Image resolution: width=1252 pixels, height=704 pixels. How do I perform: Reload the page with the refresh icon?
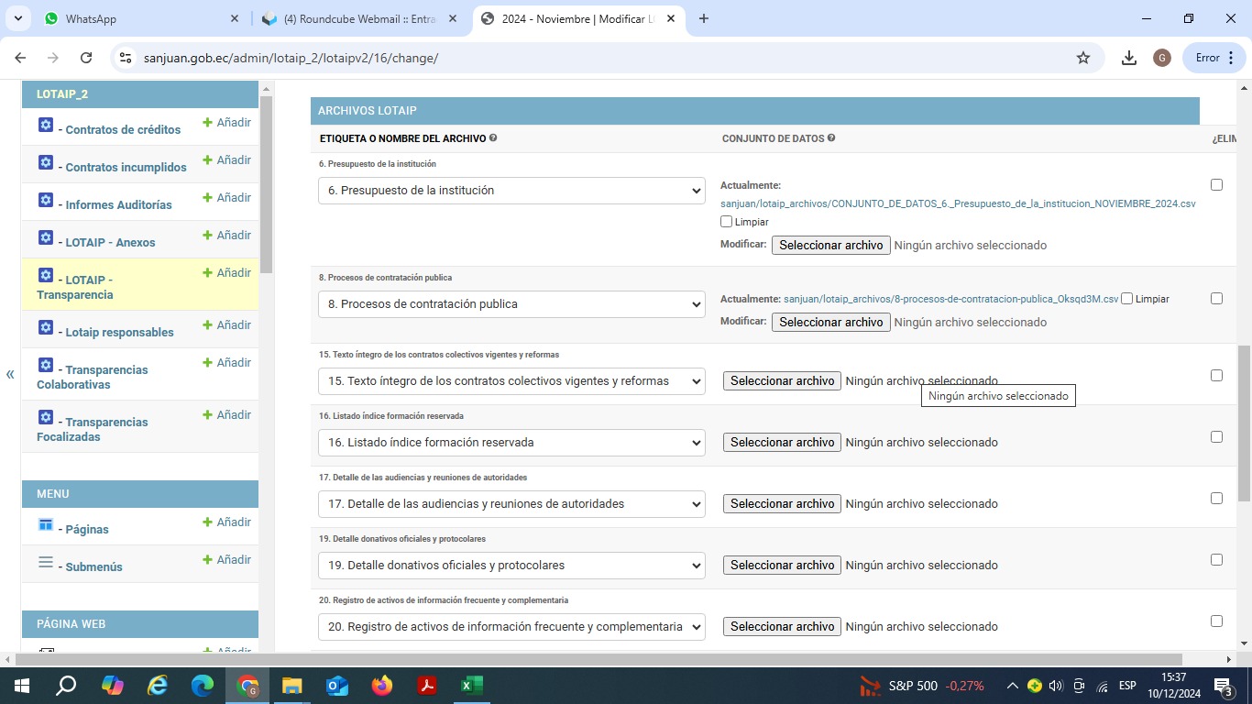(86, 58)
